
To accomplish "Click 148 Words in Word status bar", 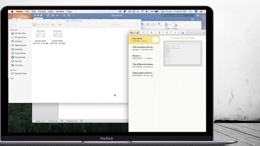I will [x=53, y=121].
